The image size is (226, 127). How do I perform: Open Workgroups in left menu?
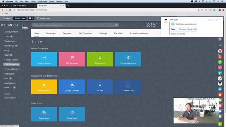click(10, 41)
